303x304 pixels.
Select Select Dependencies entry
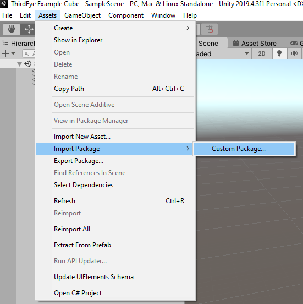pyautogui.click(x=115, y=185)
